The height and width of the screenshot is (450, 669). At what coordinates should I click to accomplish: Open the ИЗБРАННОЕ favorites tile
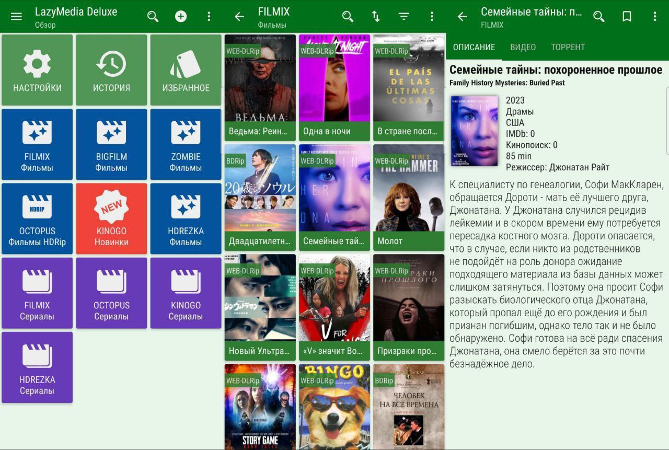coord(186,70)
